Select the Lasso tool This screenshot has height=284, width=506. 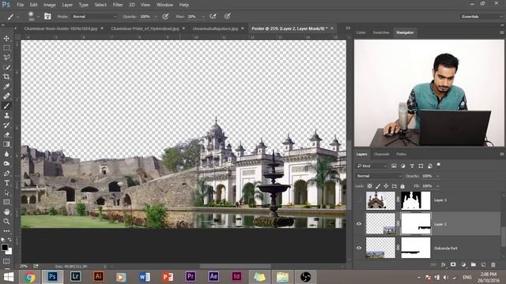coord(6,58)
